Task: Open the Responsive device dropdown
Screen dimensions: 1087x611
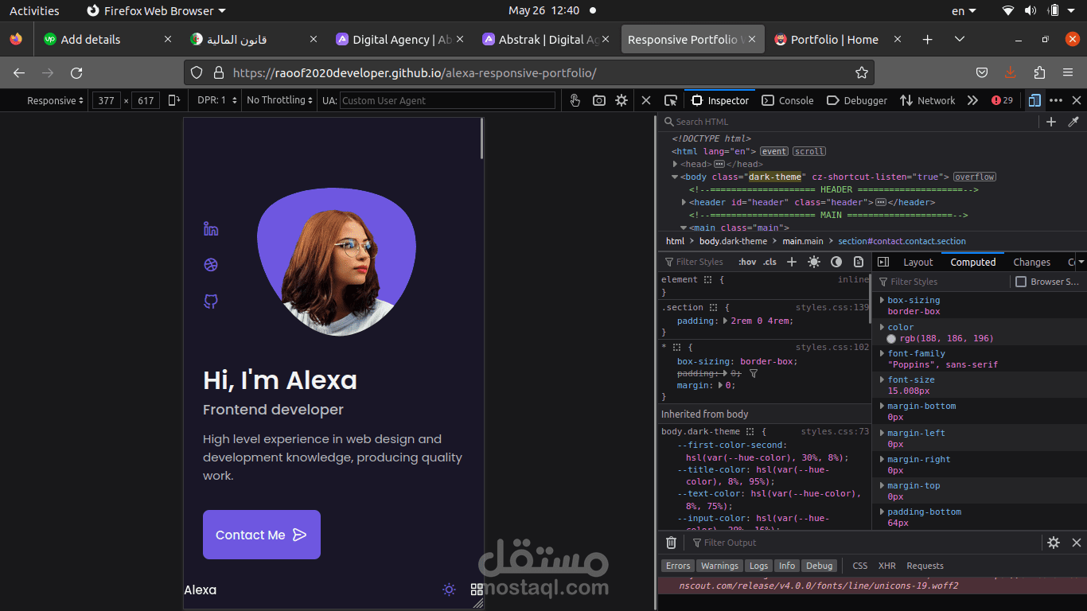Action: (x=56, y=100)
